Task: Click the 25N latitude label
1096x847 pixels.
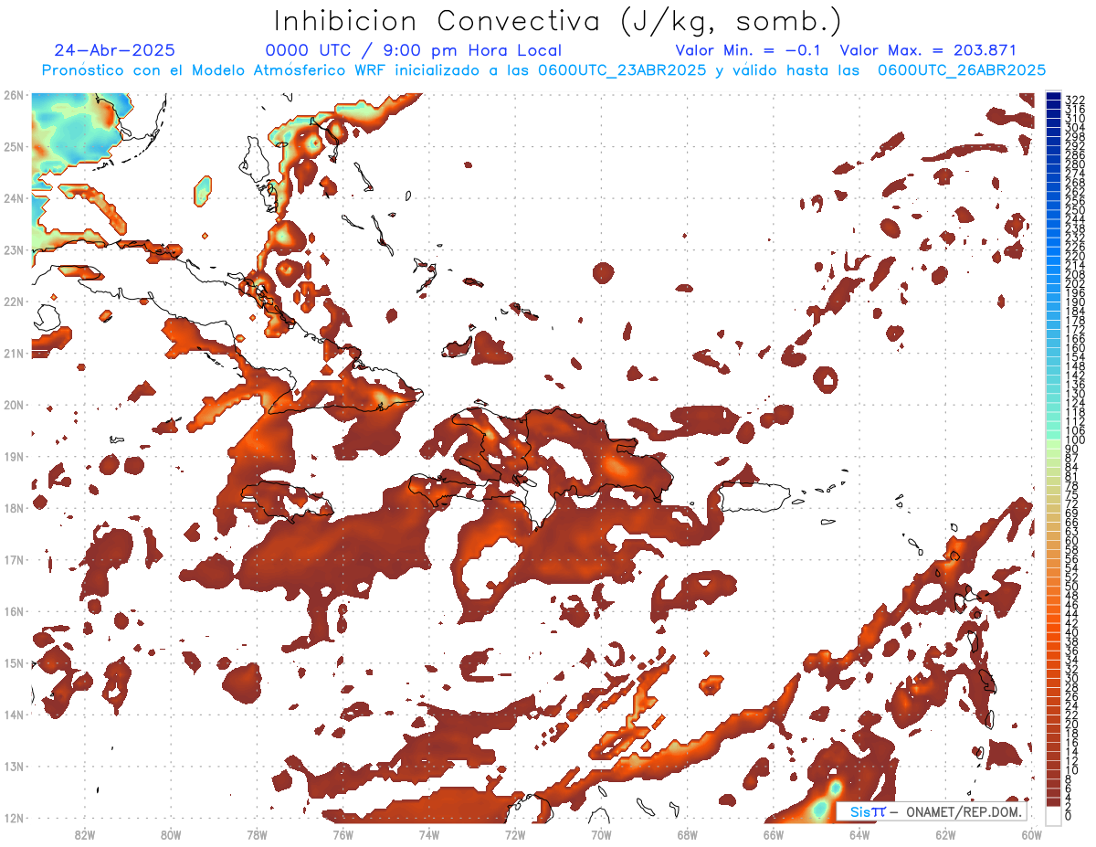Action: point(13,146)
